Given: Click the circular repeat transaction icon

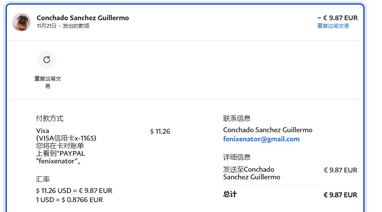Looking at the screenshot, I should click(47, 60).
